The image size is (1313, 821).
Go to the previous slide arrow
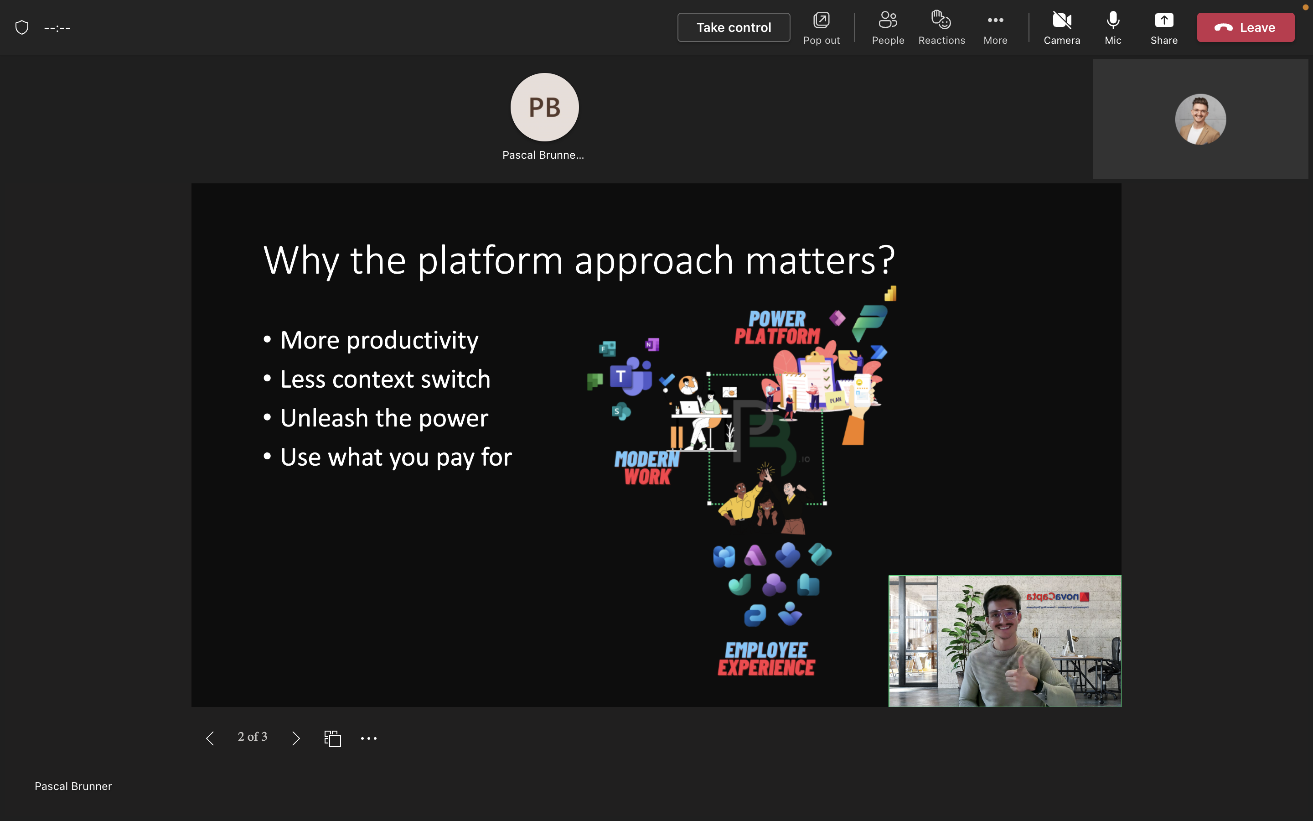210,738
